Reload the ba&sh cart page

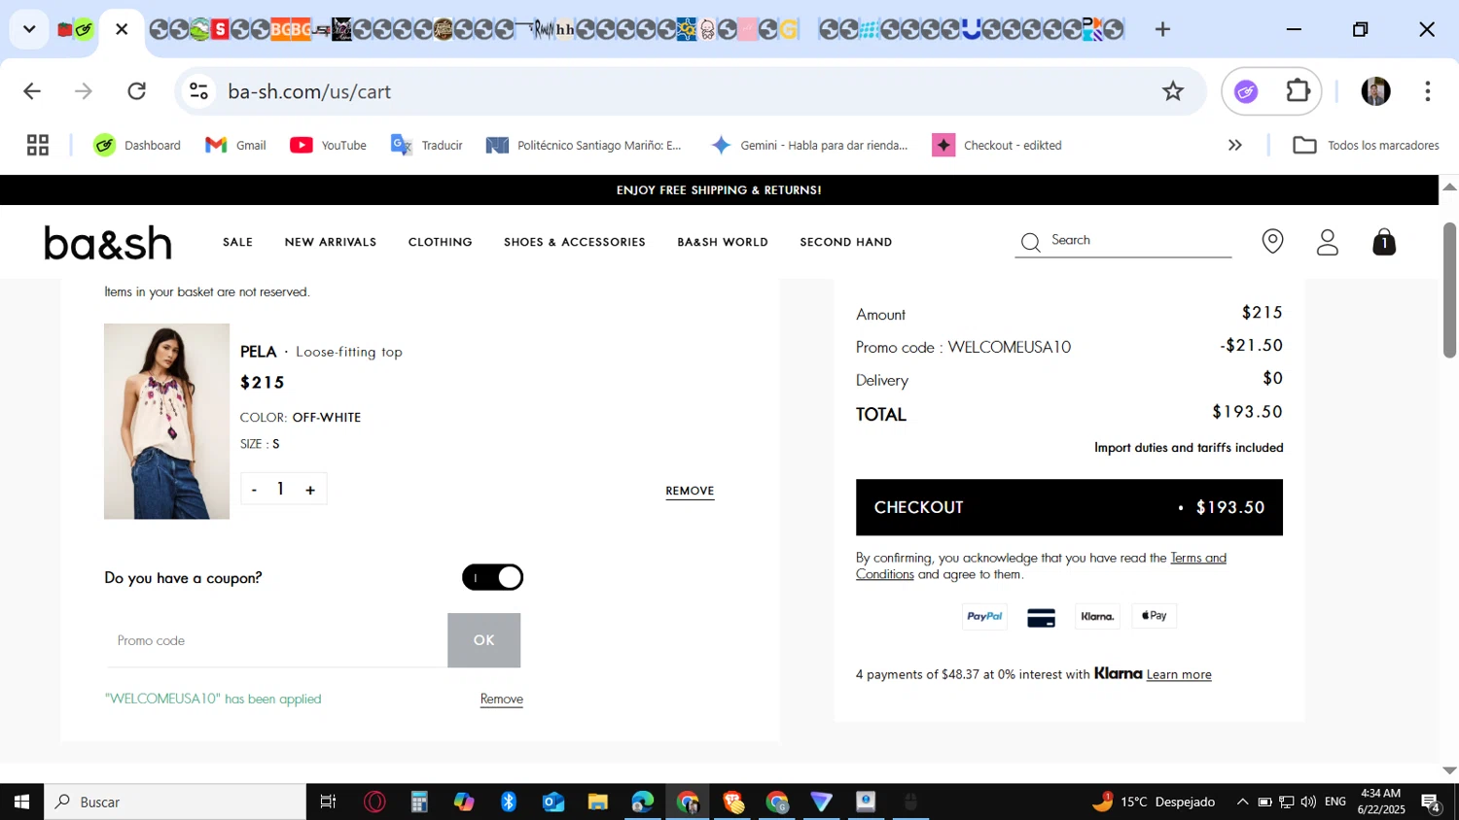coord(137,91)
